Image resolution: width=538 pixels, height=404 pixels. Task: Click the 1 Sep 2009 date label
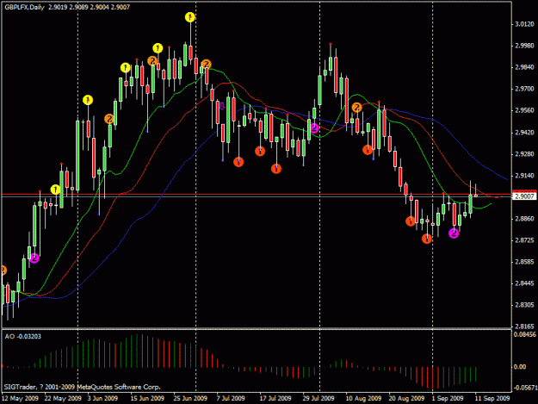(x=448, y=398)
